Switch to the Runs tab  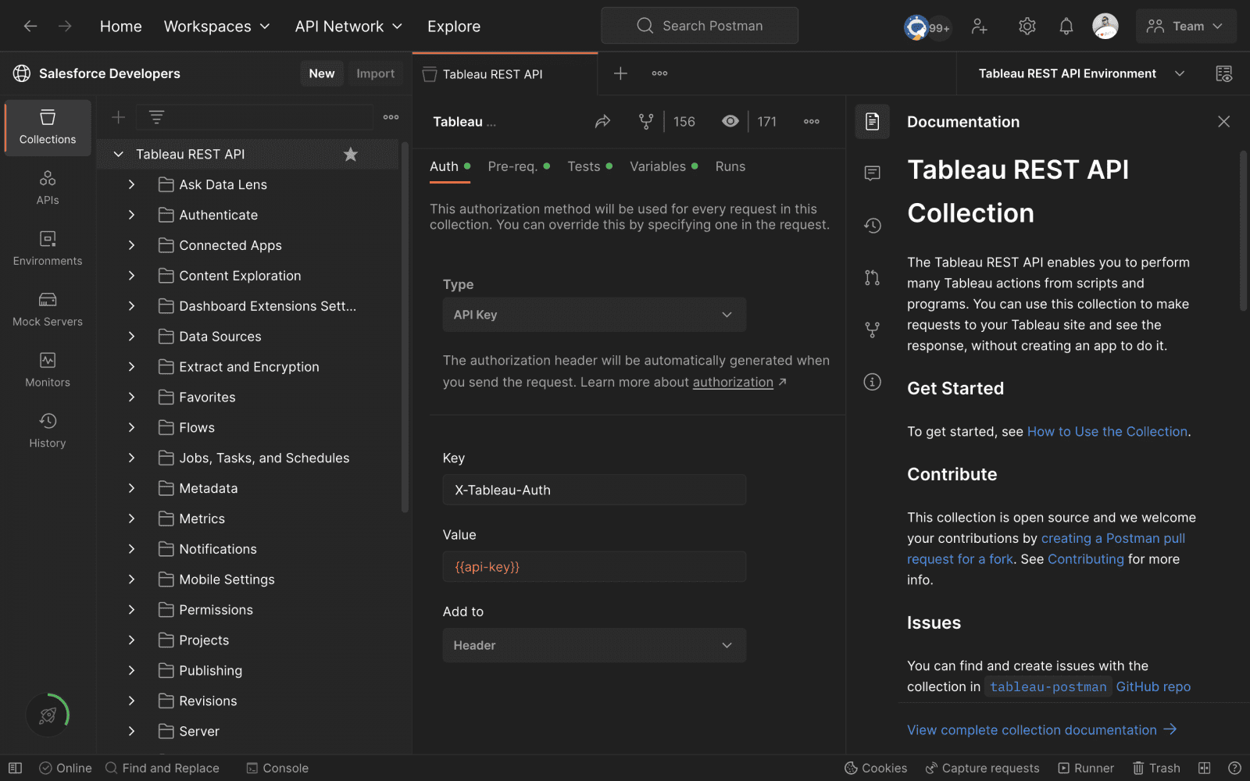tap(730, 166)
